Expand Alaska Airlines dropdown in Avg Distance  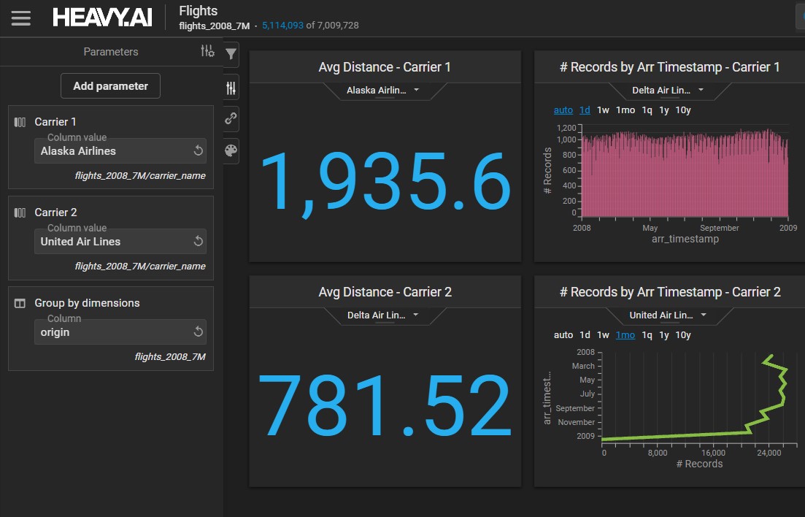tap(384, 91)
